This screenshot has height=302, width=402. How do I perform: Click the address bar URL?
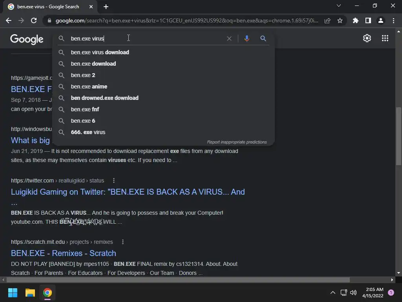[x=186, y=20]
